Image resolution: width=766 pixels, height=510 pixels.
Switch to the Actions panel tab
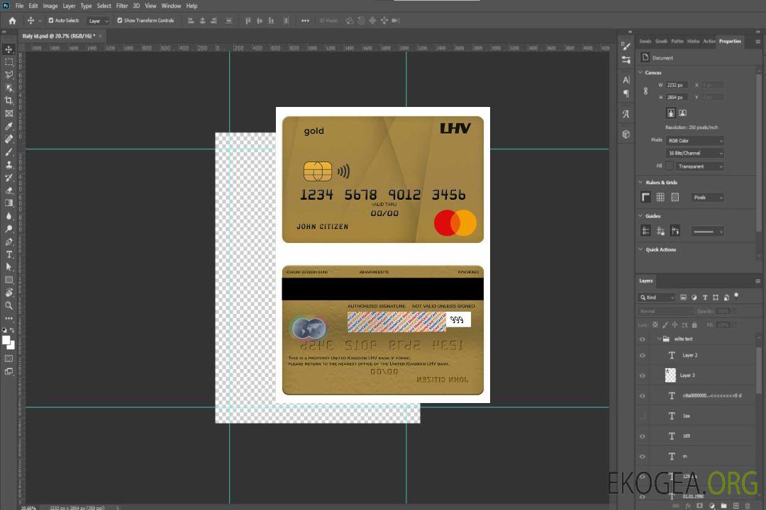coord(709,41)
